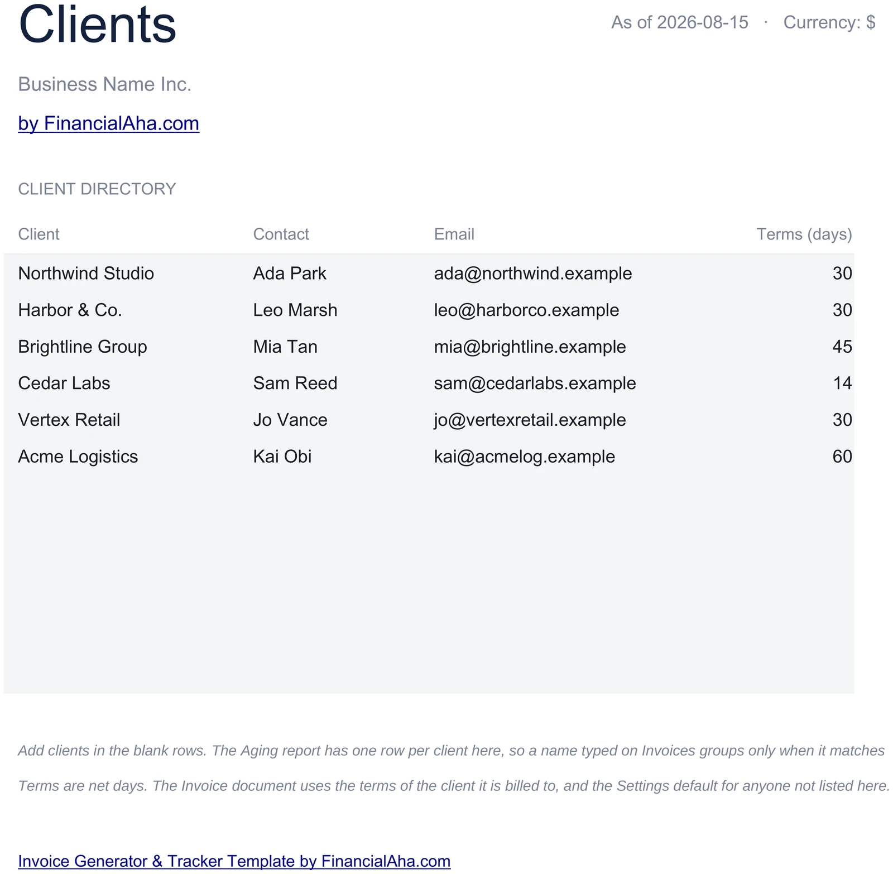Viewport: 893px width, 874px height.
Task: Click the contact name Kai Obi
Action: (x=282, y=457)
